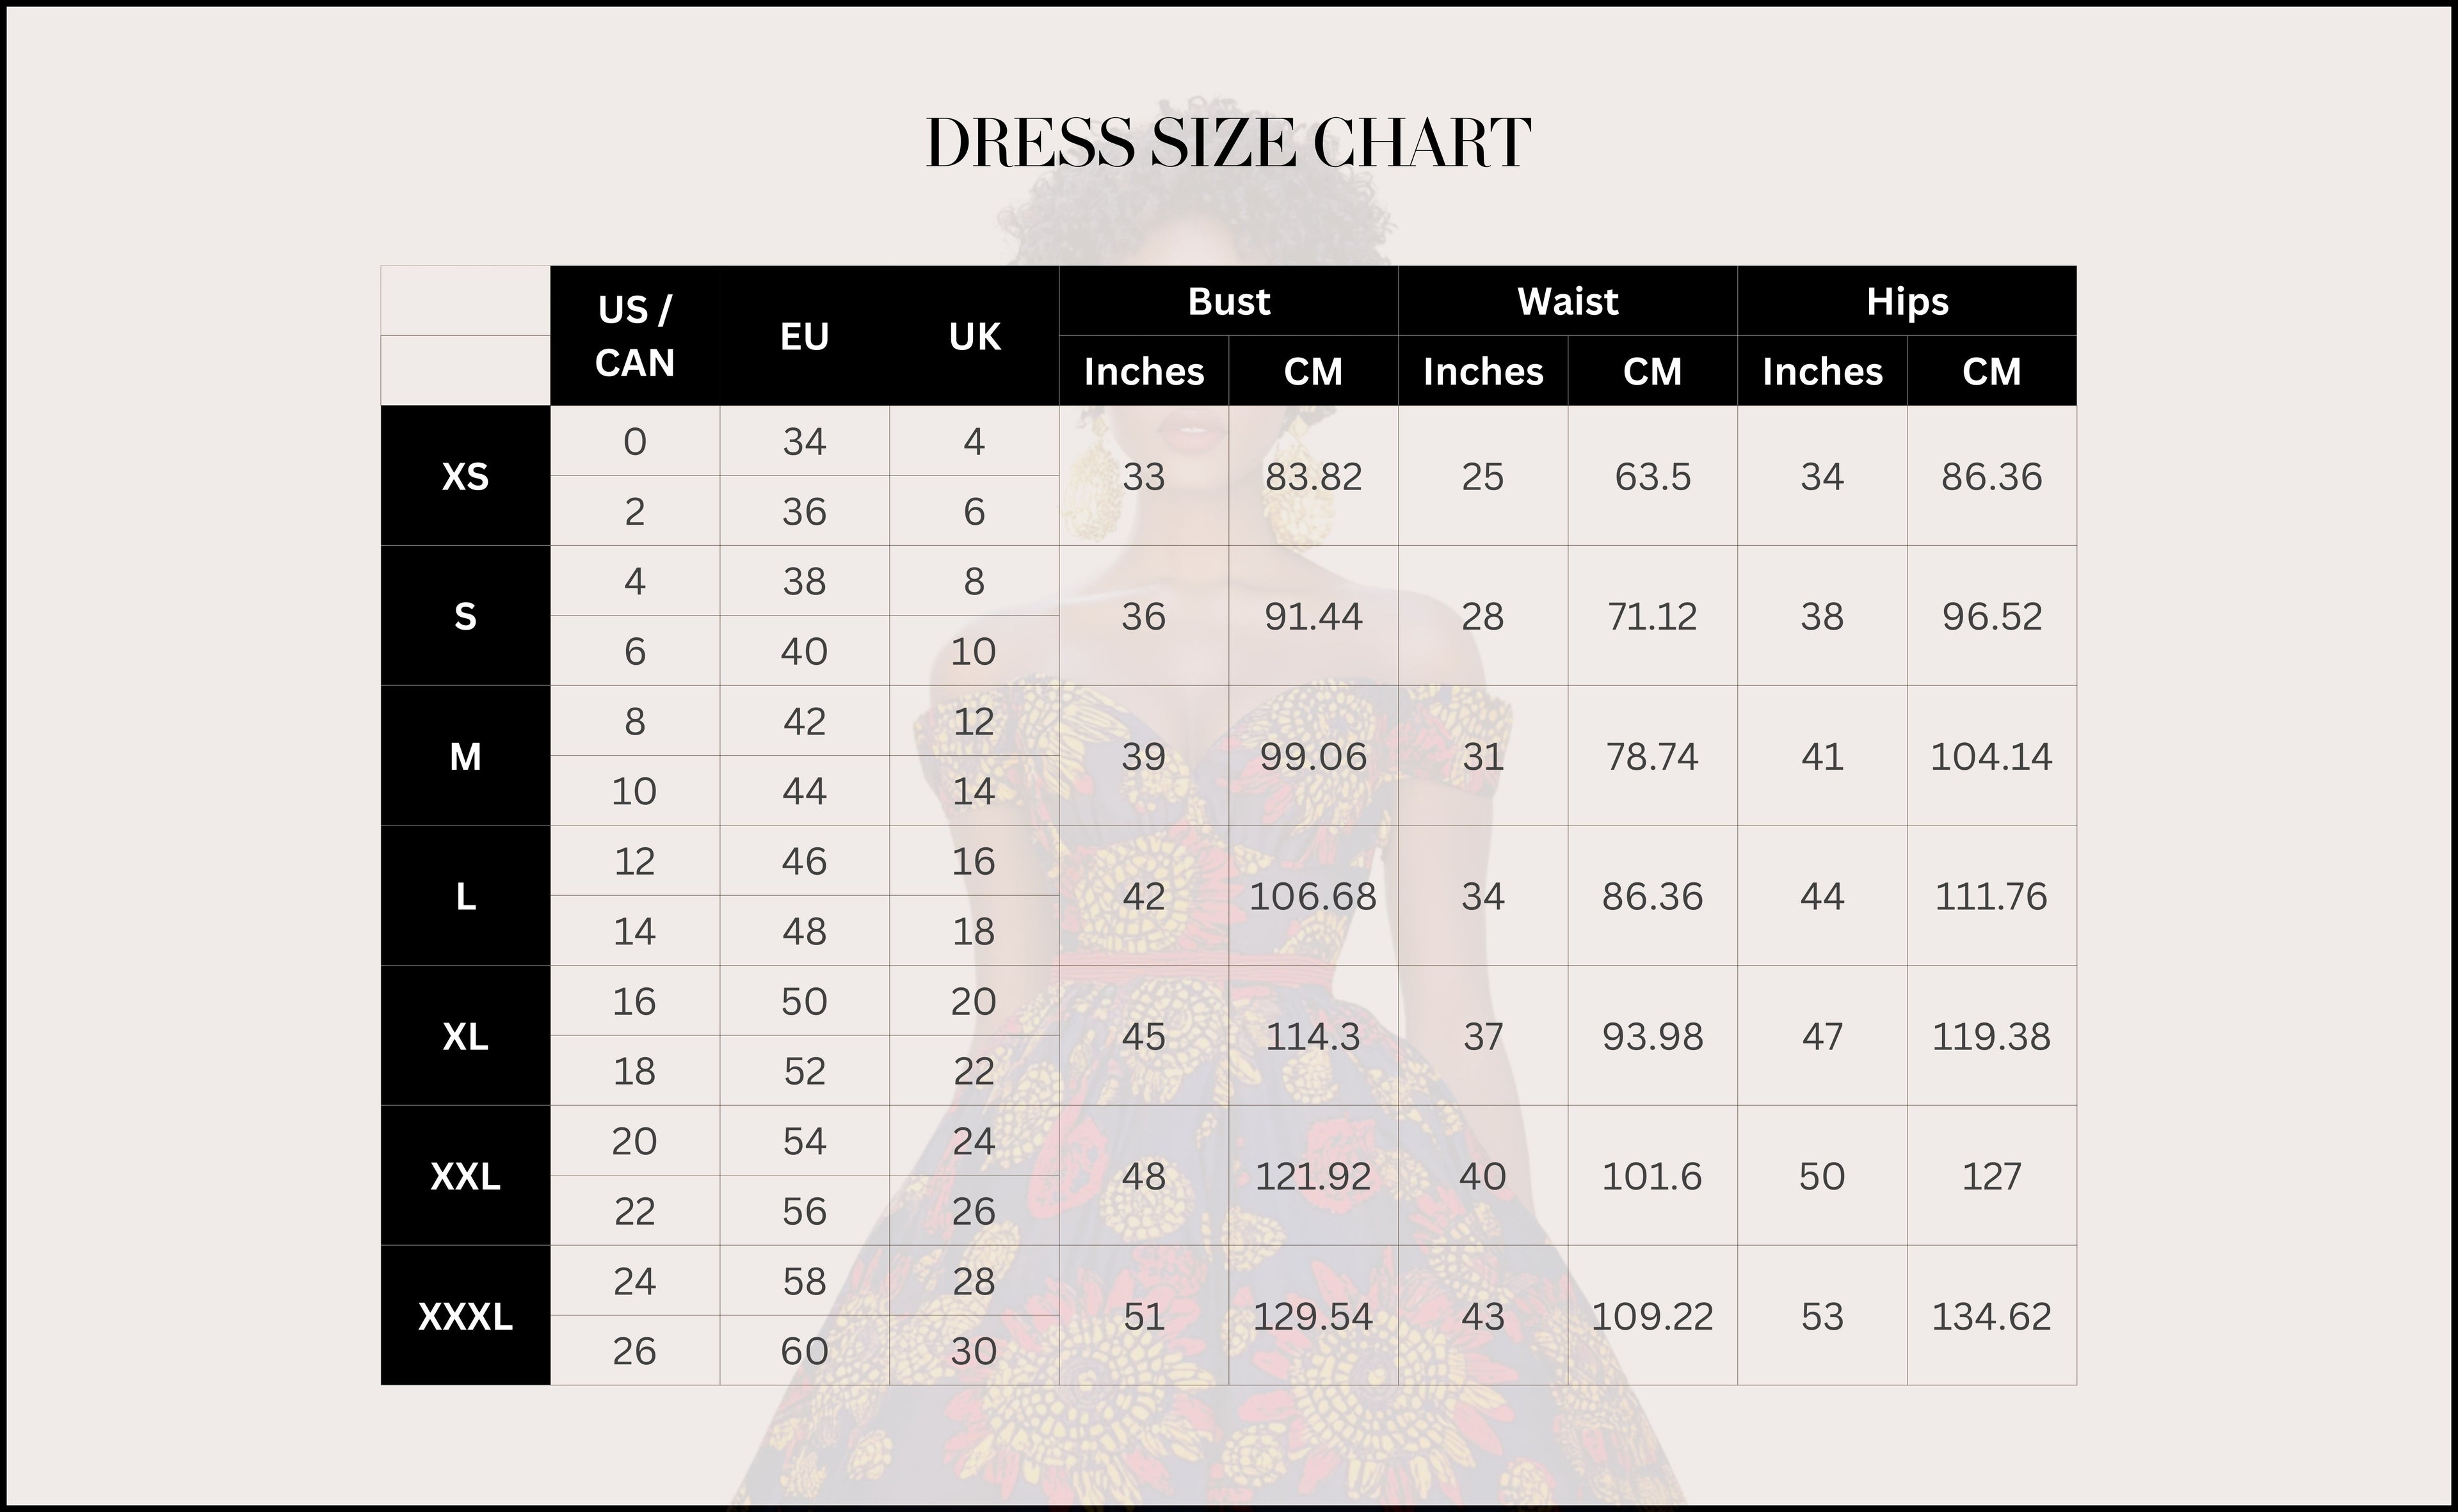
Task: Click the EU size 60 cell
Action: click(805, 1352)
